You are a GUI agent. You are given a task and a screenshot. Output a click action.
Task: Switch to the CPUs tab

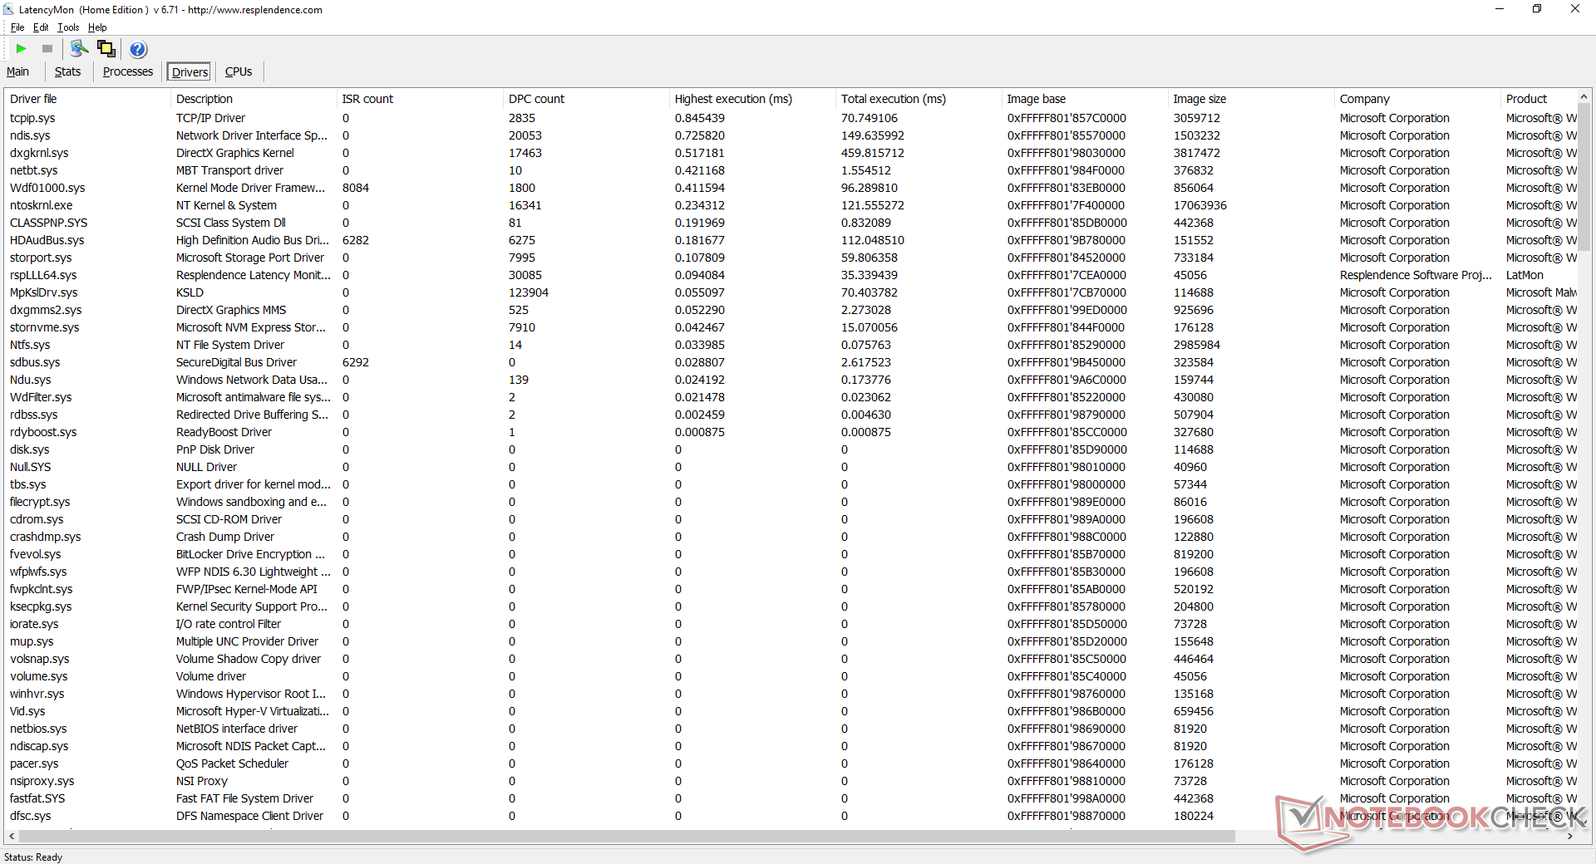pos(239,71)
